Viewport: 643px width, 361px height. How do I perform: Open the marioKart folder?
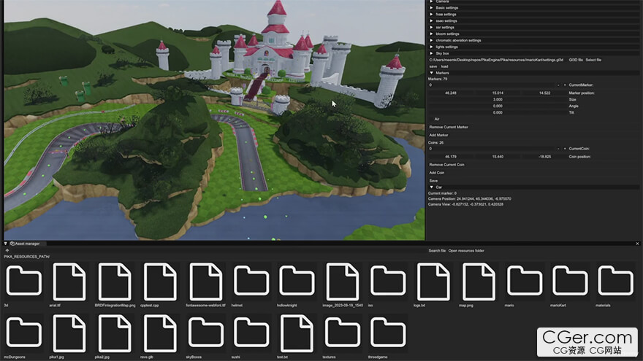570,282
